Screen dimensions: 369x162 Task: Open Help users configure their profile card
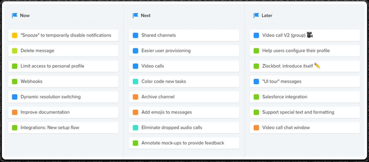point(305,51)
